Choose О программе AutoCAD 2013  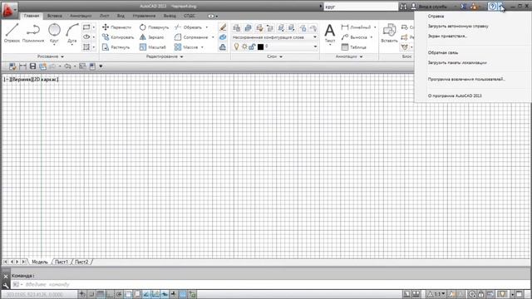coord(455,96)
